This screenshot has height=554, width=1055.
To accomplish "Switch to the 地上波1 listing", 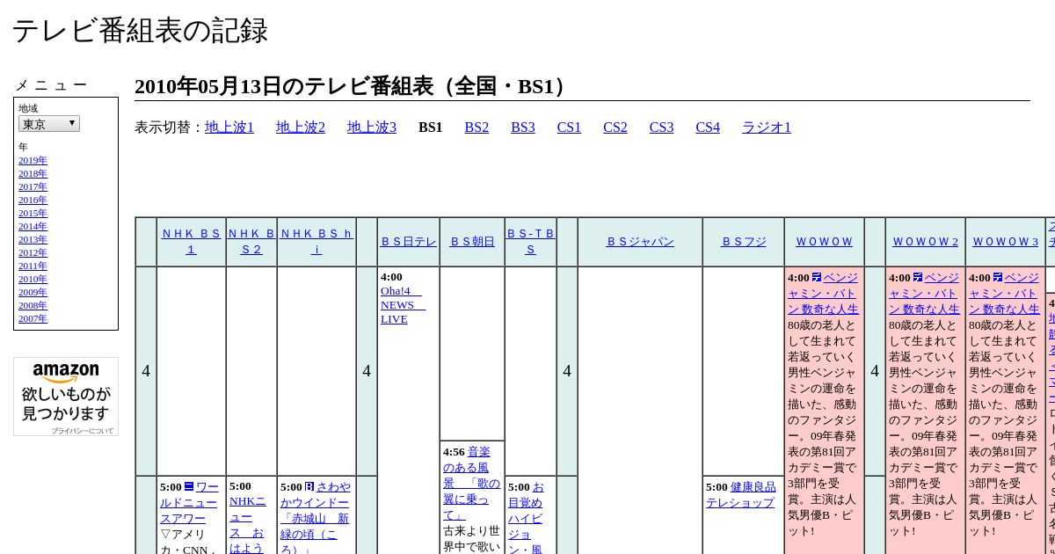I will pos(229,128).
